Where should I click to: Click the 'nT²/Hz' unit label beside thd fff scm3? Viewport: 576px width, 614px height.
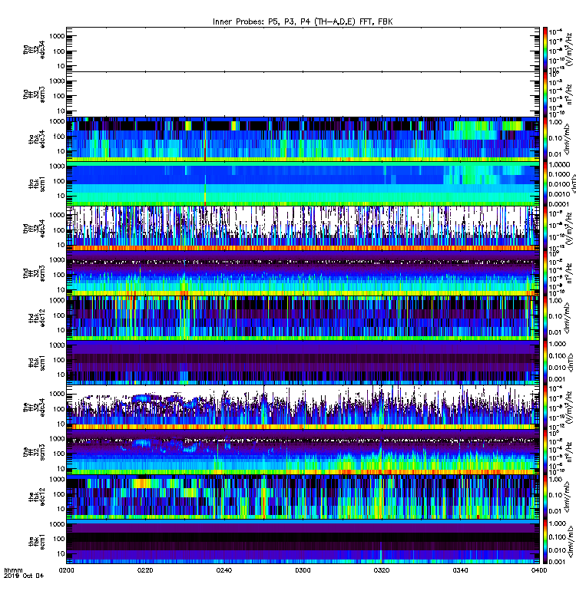pos(569,273)
